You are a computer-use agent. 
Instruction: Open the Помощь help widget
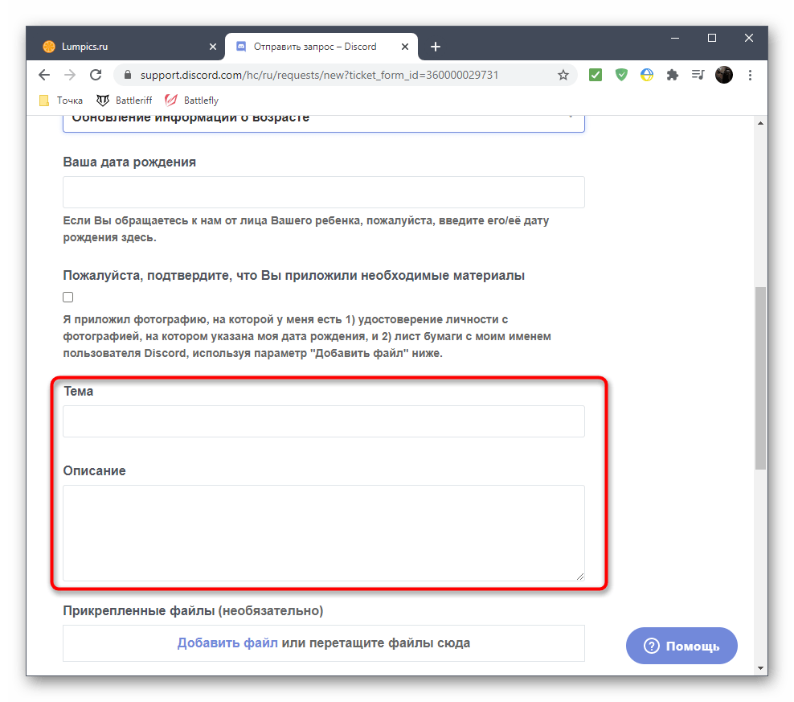(681, 646)
